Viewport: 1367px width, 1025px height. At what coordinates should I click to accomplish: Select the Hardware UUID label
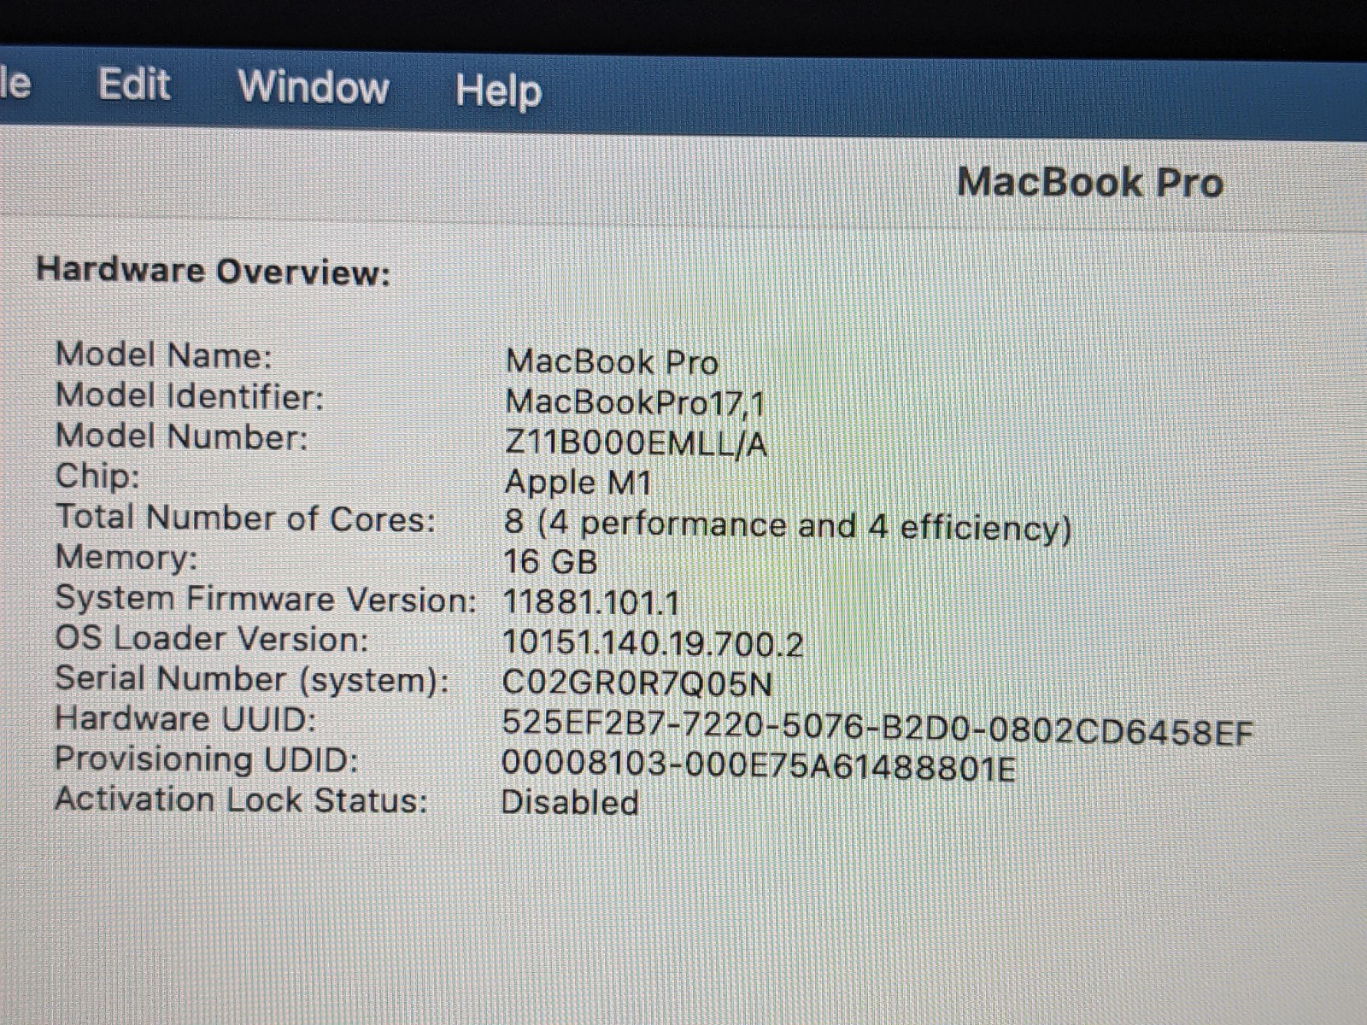(x=185, y=719)
